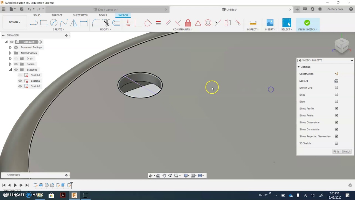Choose the Mirror sketch tool
The image size is (355, 200).
(73, 23)
